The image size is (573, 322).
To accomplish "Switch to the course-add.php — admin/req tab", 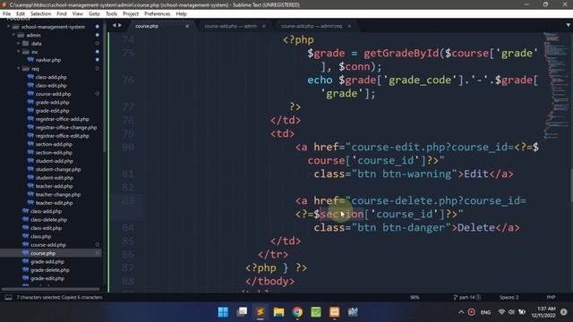I will coord(312,26).
